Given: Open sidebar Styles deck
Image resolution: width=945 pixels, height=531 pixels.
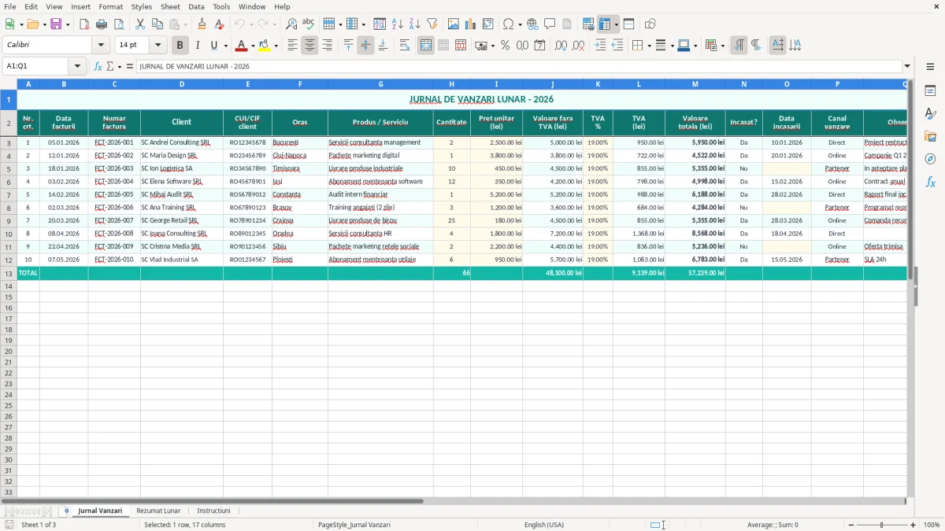Looking at the screenshot, I should tap(930, 114).
